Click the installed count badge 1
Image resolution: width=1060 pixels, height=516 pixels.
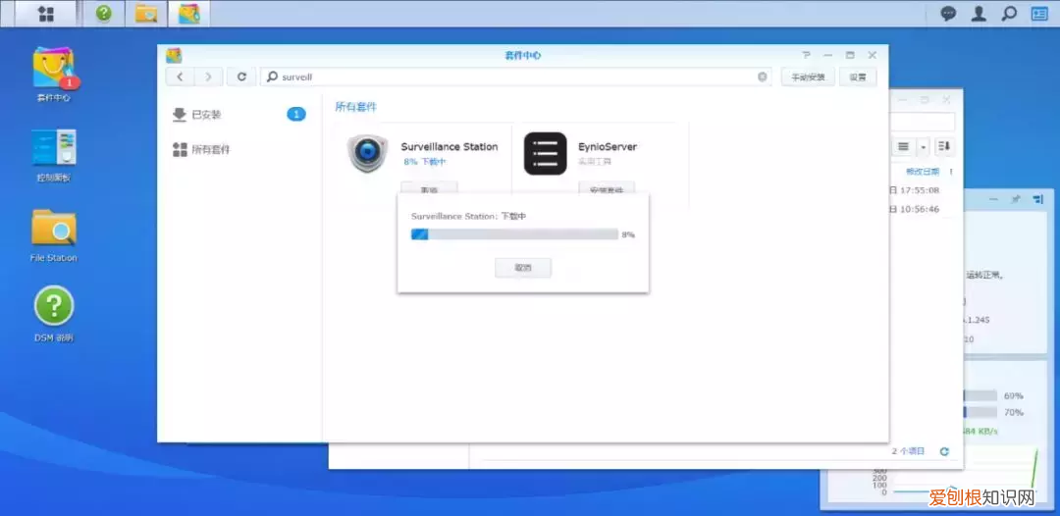pyautogui.click(x=296, y=115)
